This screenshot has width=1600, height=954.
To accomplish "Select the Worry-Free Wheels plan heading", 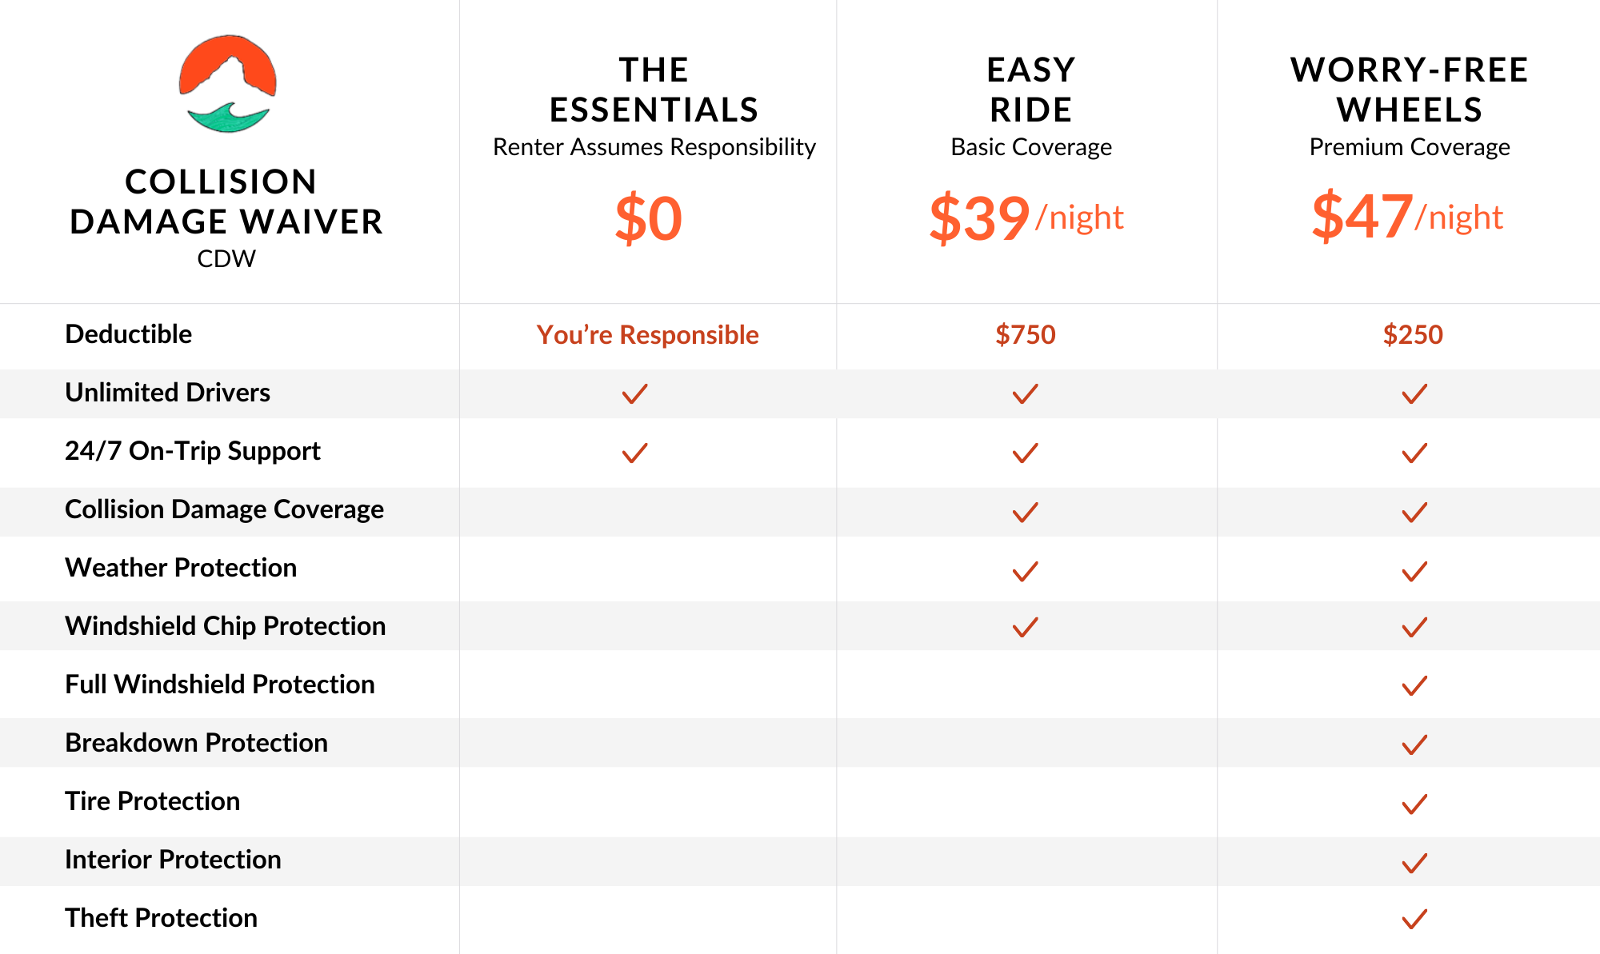I will tap(1409, 90).
